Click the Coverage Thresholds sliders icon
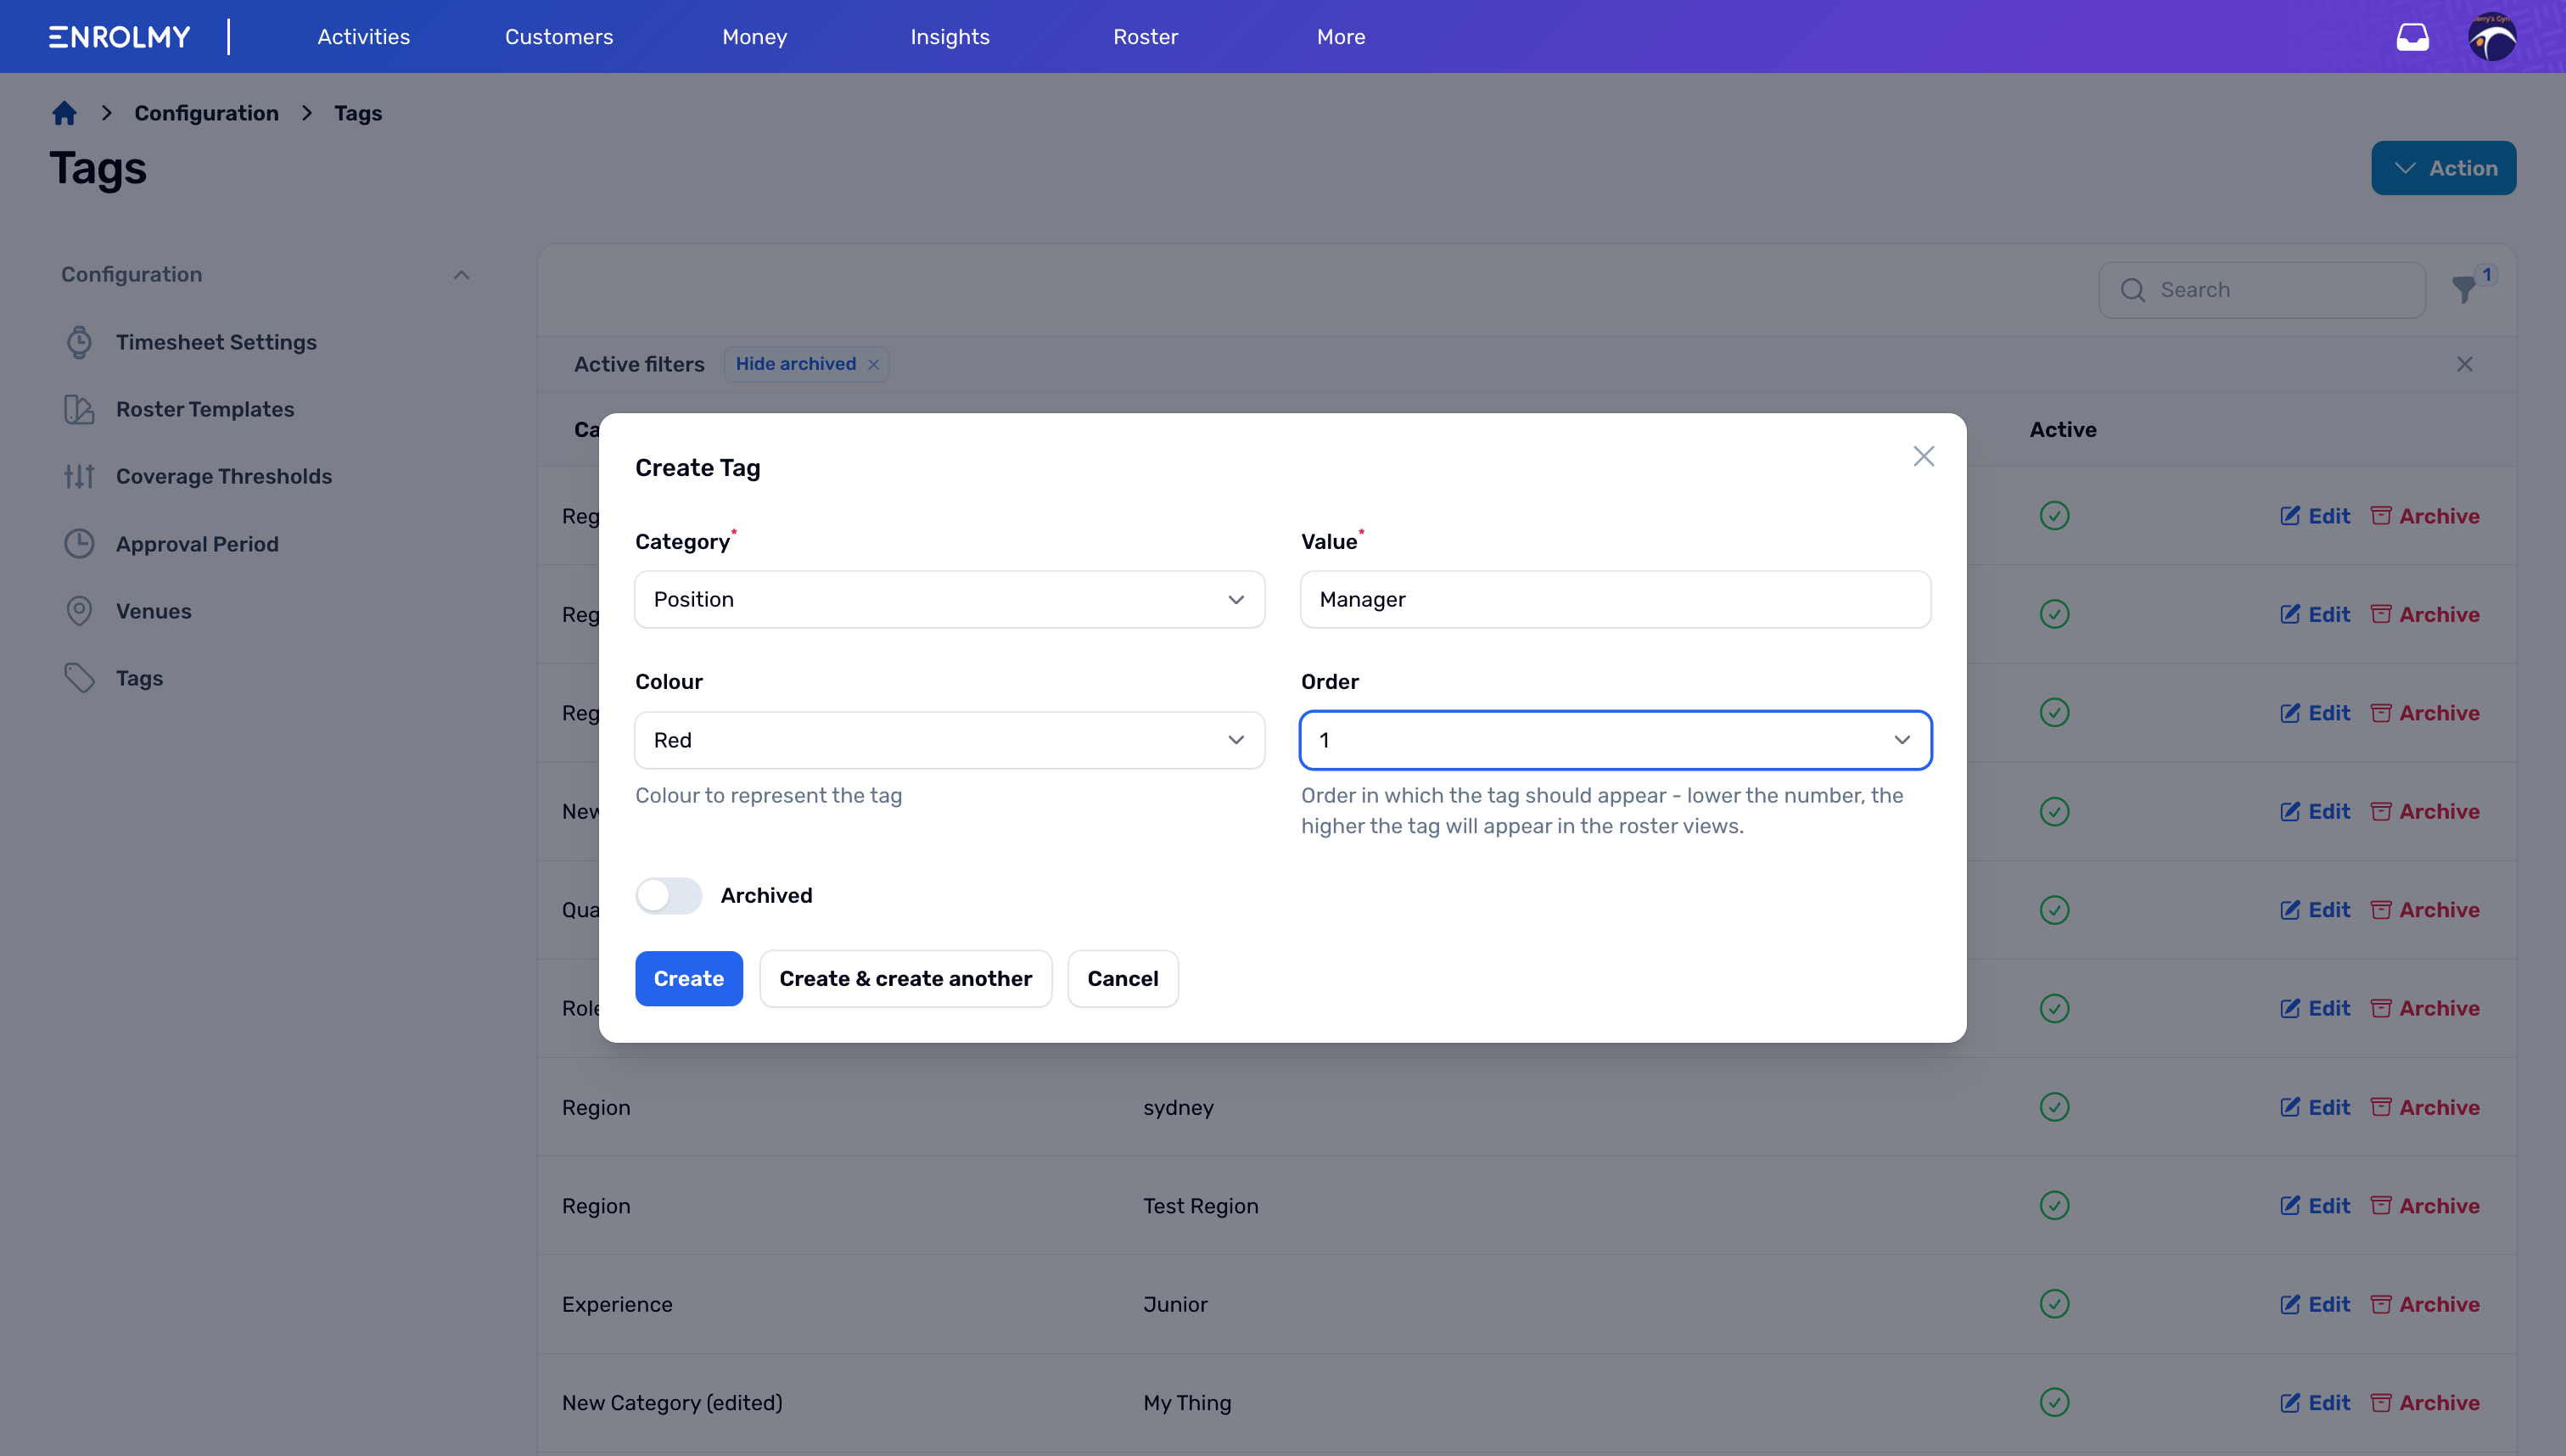 [79, 476]
